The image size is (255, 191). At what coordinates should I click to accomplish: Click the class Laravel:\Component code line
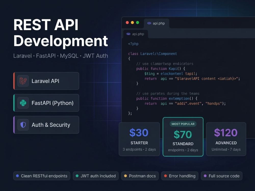coord(152,54)
